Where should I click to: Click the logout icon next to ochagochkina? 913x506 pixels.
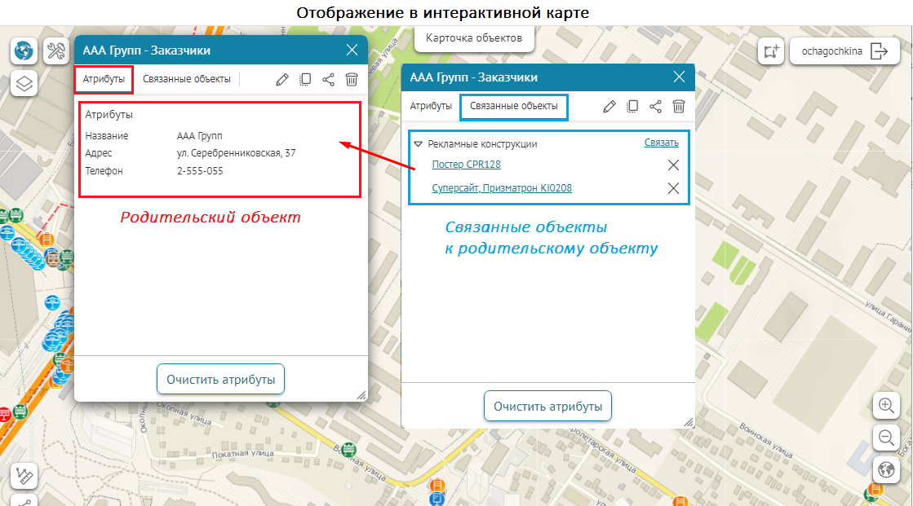click(x=879, y=51)
